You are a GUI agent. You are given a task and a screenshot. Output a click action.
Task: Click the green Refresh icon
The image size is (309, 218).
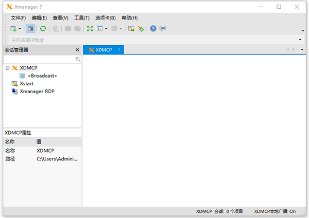(43, 29)
